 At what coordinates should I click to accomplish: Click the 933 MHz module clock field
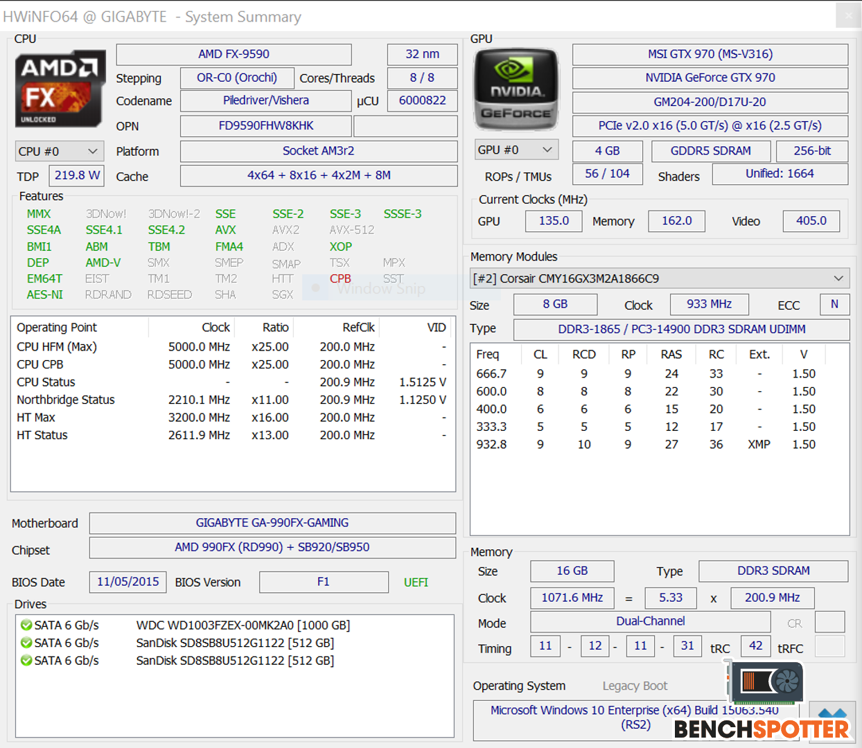710,304
